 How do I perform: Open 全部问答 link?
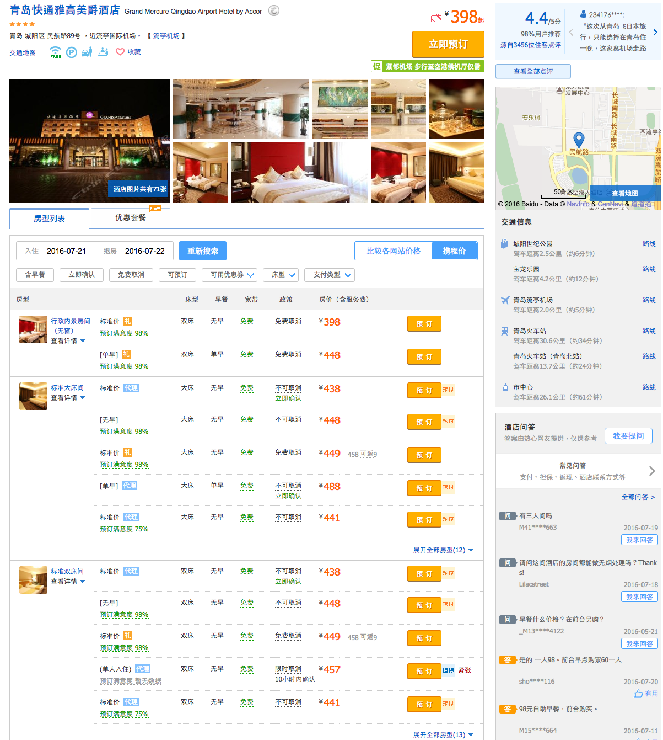tap(638, 497)
